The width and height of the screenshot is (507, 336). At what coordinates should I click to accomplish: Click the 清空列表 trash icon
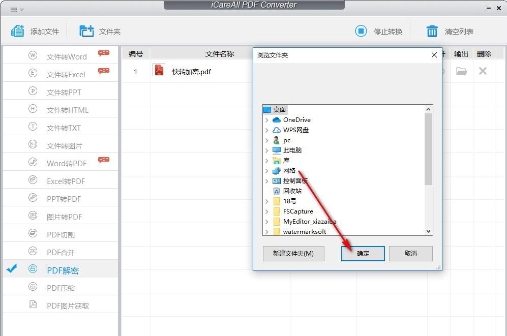432,32
